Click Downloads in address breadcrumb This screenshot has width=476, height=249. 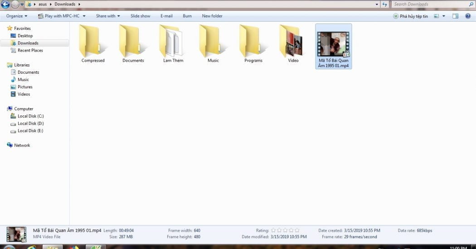pyautogui.click(x=65, y=4)
